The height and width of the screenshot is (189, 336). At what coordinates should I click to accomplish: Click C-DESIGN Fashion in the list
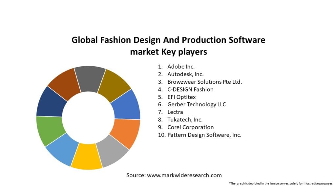pos(190,89)
